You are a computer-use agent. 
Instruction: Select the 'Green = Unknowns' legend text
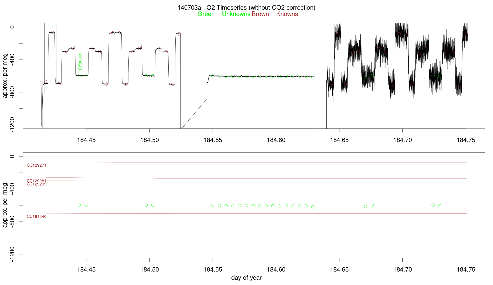(x=224, y=14)
